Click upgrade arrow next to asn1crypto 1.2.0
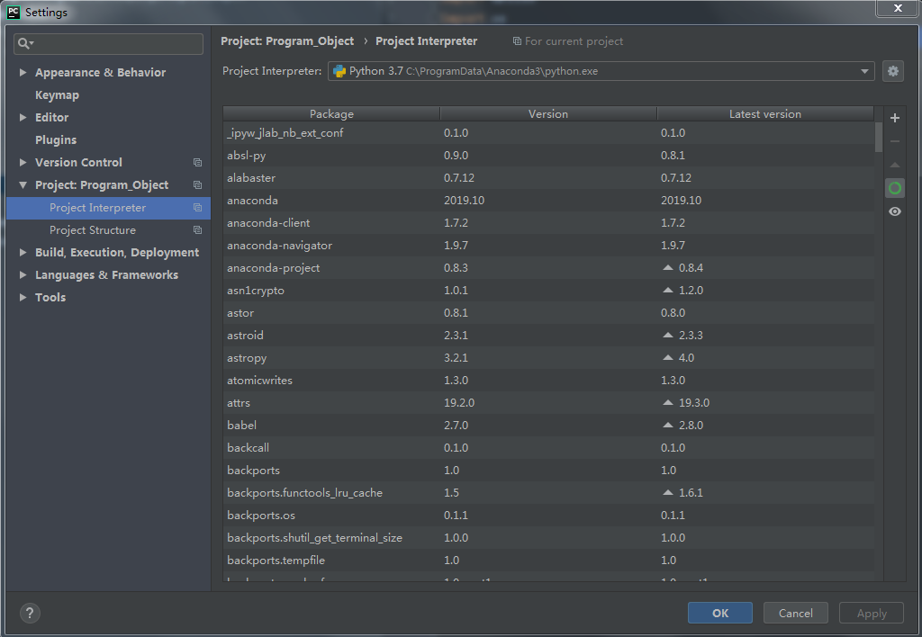 (667, 290)
